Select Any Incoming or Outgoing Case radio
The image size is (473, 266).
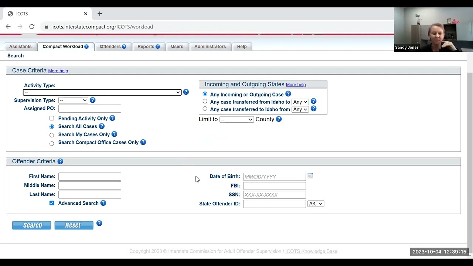click(x=205, y=94)
